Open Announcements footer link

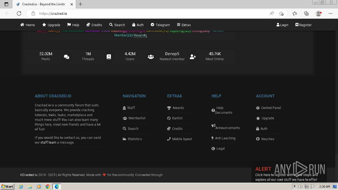coord(226,127)
